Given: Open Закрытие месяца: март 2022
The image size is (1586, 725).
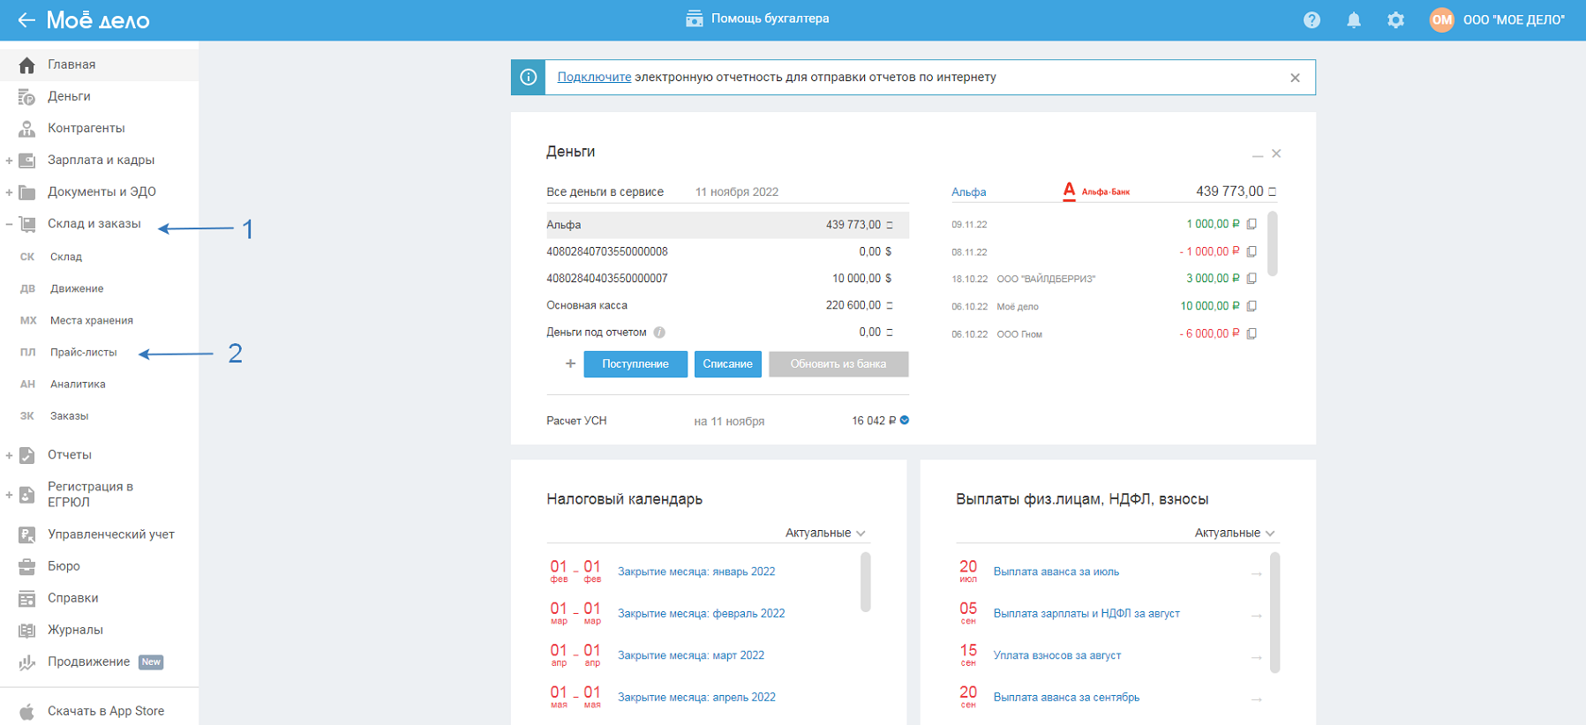Looking at the screenshot, I should (x=690, y=655).
